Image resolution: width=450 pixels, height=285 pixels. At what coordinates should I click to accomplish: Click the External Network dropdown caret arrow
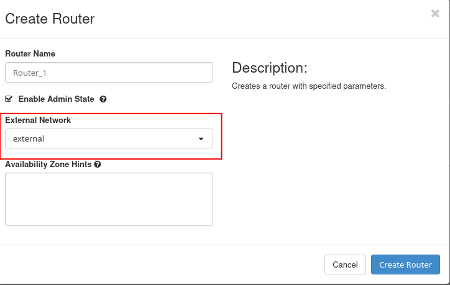201,139
